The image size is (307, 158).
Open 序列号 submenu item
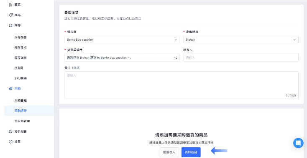point(19,68)
